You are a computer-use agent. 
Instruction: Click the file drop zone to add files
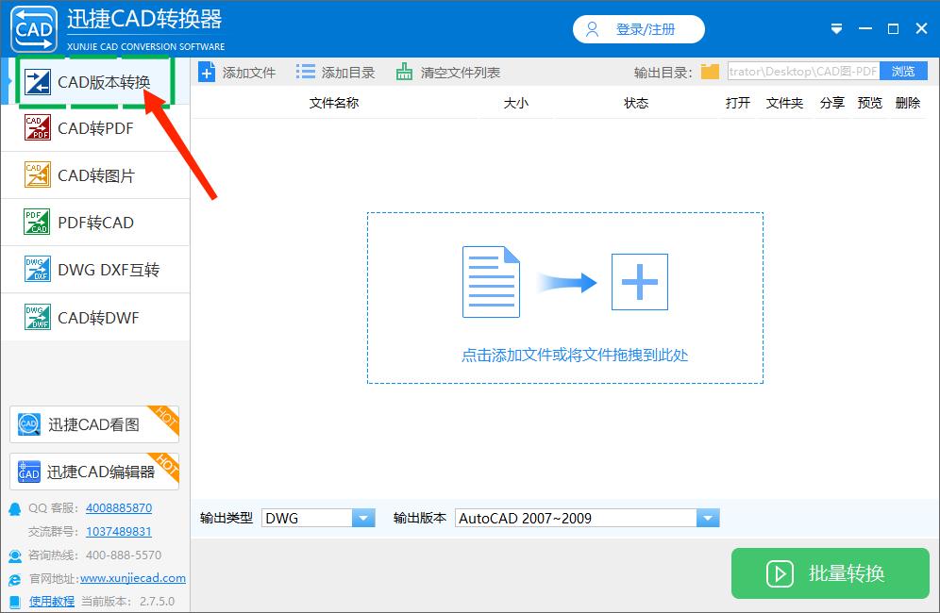(564, 283)
